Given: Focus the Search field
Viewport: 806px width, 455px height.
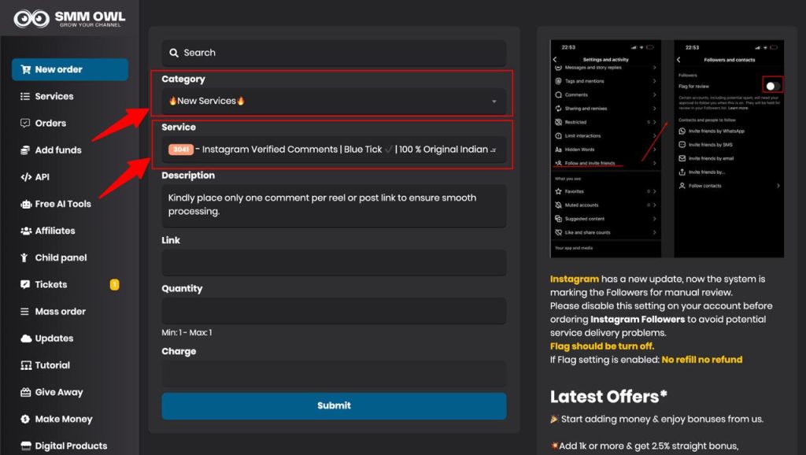Looking at the screenshot, I should (334, 53).
